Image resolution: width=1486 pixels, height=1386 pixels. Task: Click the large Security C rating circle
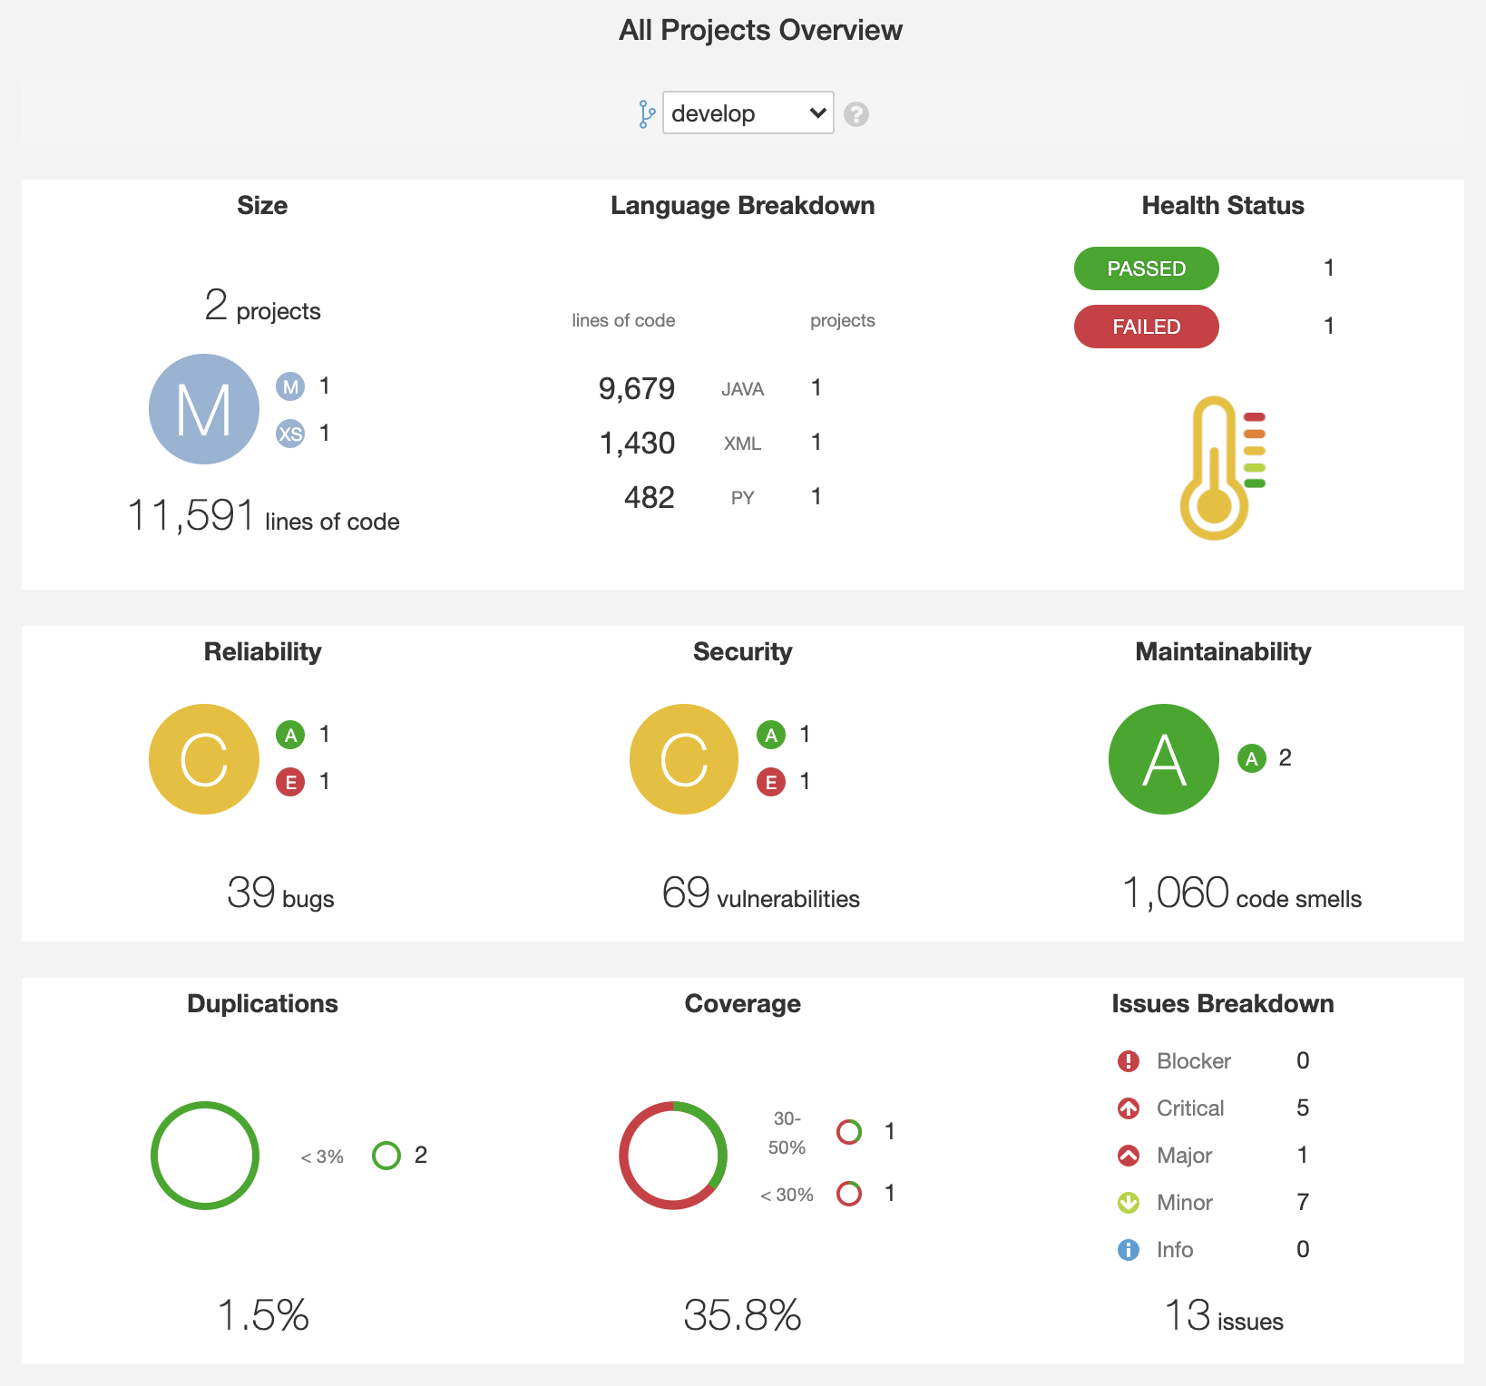point(684,759)
